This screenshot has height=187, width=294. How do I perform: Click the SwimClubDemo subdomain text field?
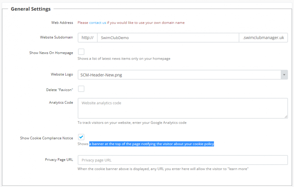168,38
